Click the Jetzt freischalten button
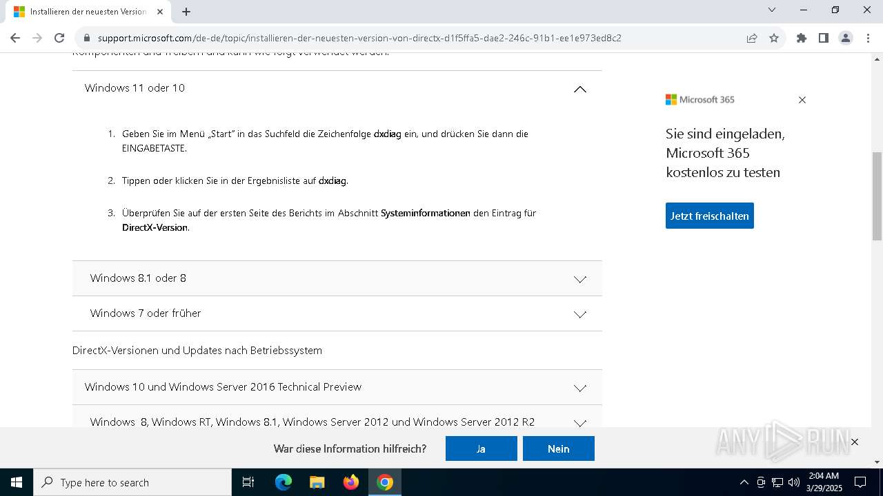The height and width of the screenshot is (496, 883). tap(710, 216)
